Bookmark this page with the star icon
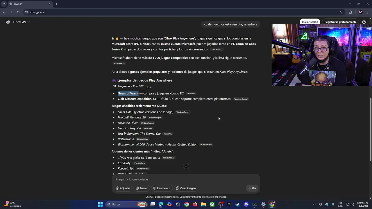 (341, 12)
